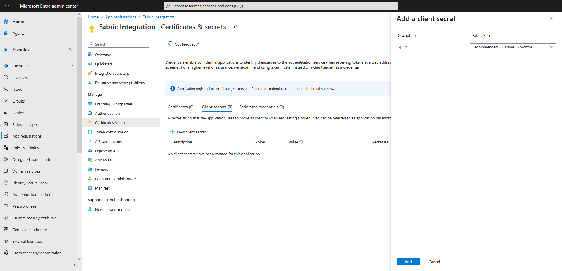Click the Got feedback icon
The image size is (562, 271).
click(x=170, y=44)
